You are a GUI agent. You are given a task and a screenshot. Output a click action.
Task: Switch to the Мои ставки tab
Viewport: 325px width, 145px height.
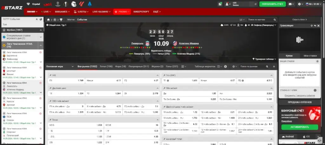(x=310, y=56)
